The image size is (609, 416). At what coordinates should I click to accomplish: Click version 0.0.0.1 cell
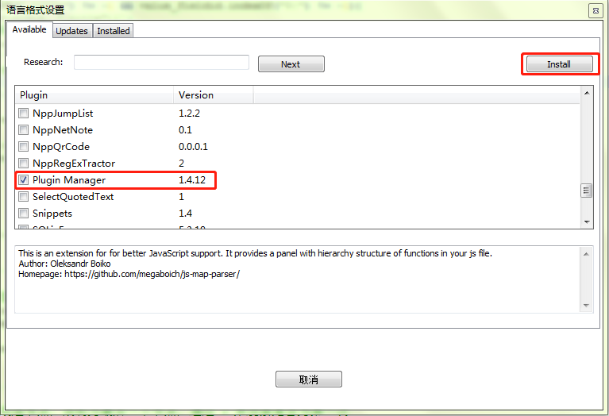coord(193,147)
